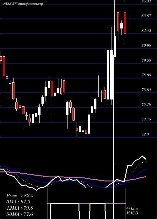Click the MACD indicator box
The height and width of the screenshot is (219, 157).
point(86,203)
